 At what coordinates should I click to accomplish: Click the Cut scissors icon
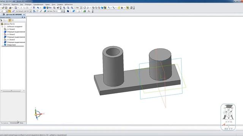click(21, 8)
